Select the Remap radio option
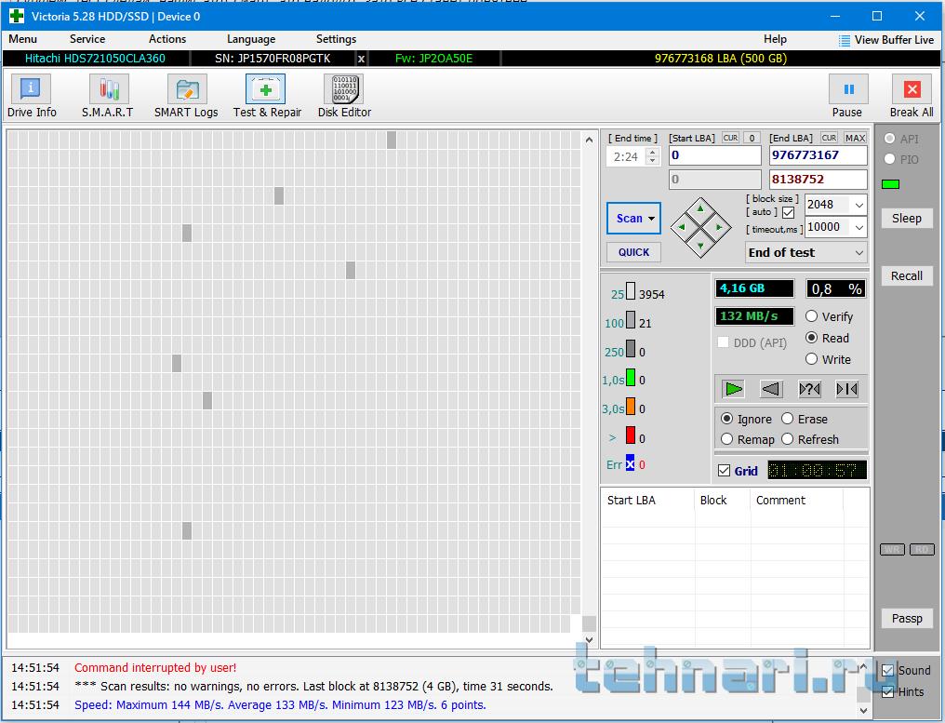The width and height of the screenshot is (945, 723). click(726, 439)
